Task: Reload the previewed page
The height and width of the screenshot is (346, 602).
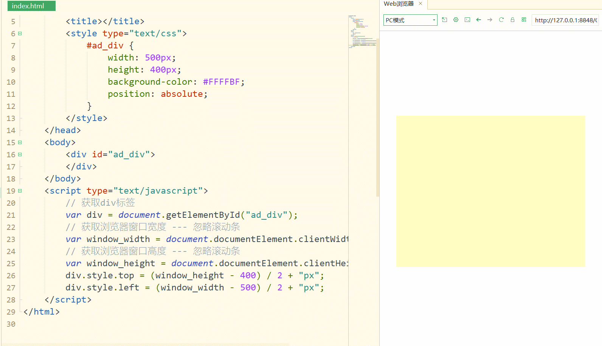Action: pyautogui.click(x=501, y=20)
